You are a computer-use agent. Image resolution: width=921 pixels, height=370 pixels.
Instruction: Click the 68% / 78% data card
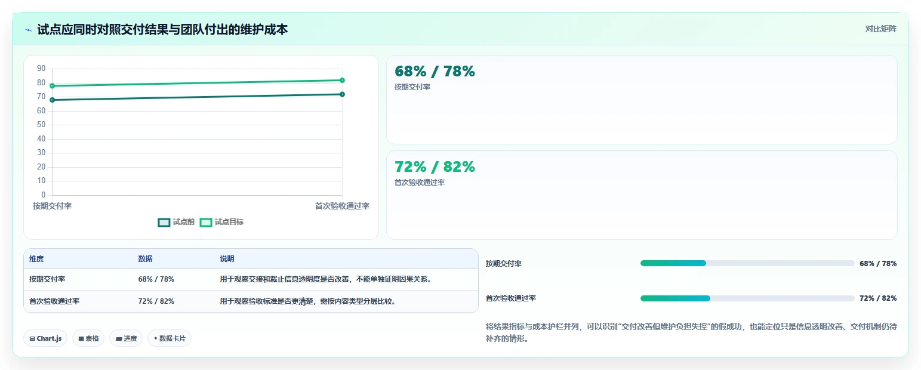(642, 100)
